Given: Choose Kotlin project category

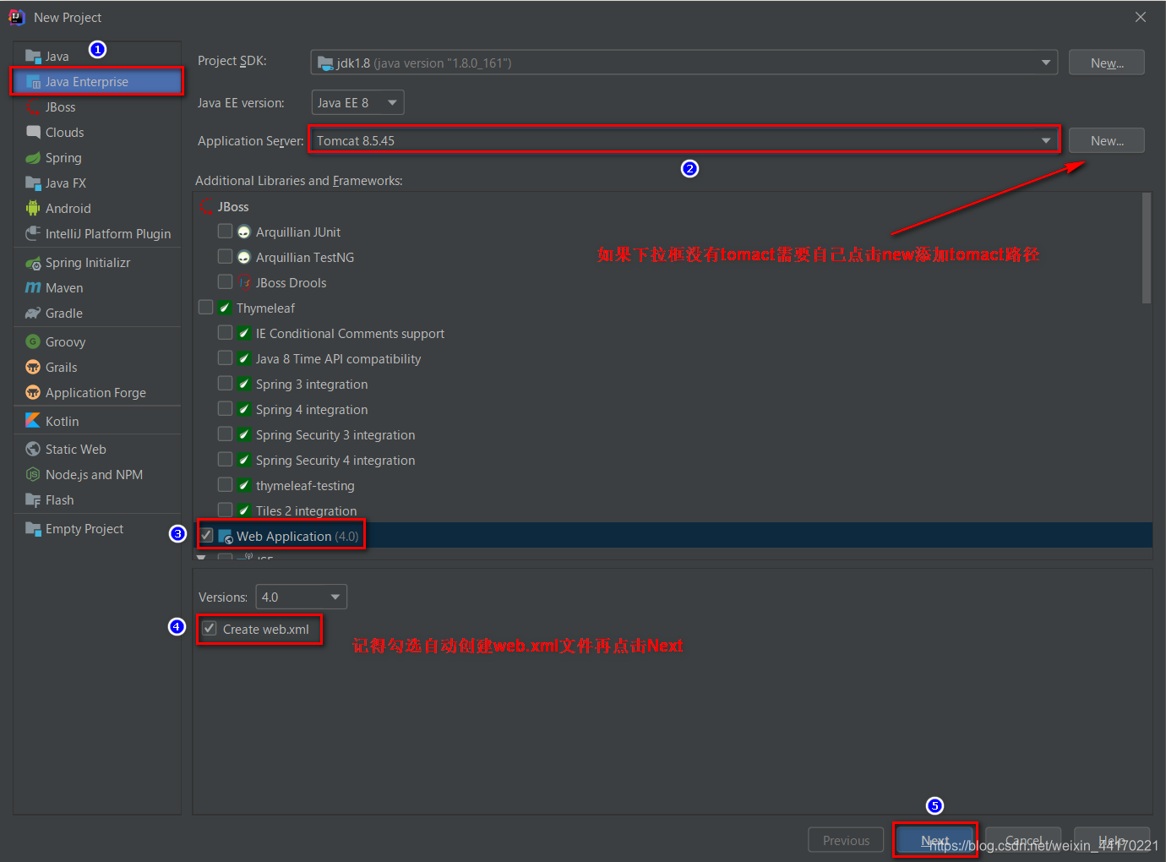Looking at the screenshot, I should pyautogui.click(x=97, y=421).
